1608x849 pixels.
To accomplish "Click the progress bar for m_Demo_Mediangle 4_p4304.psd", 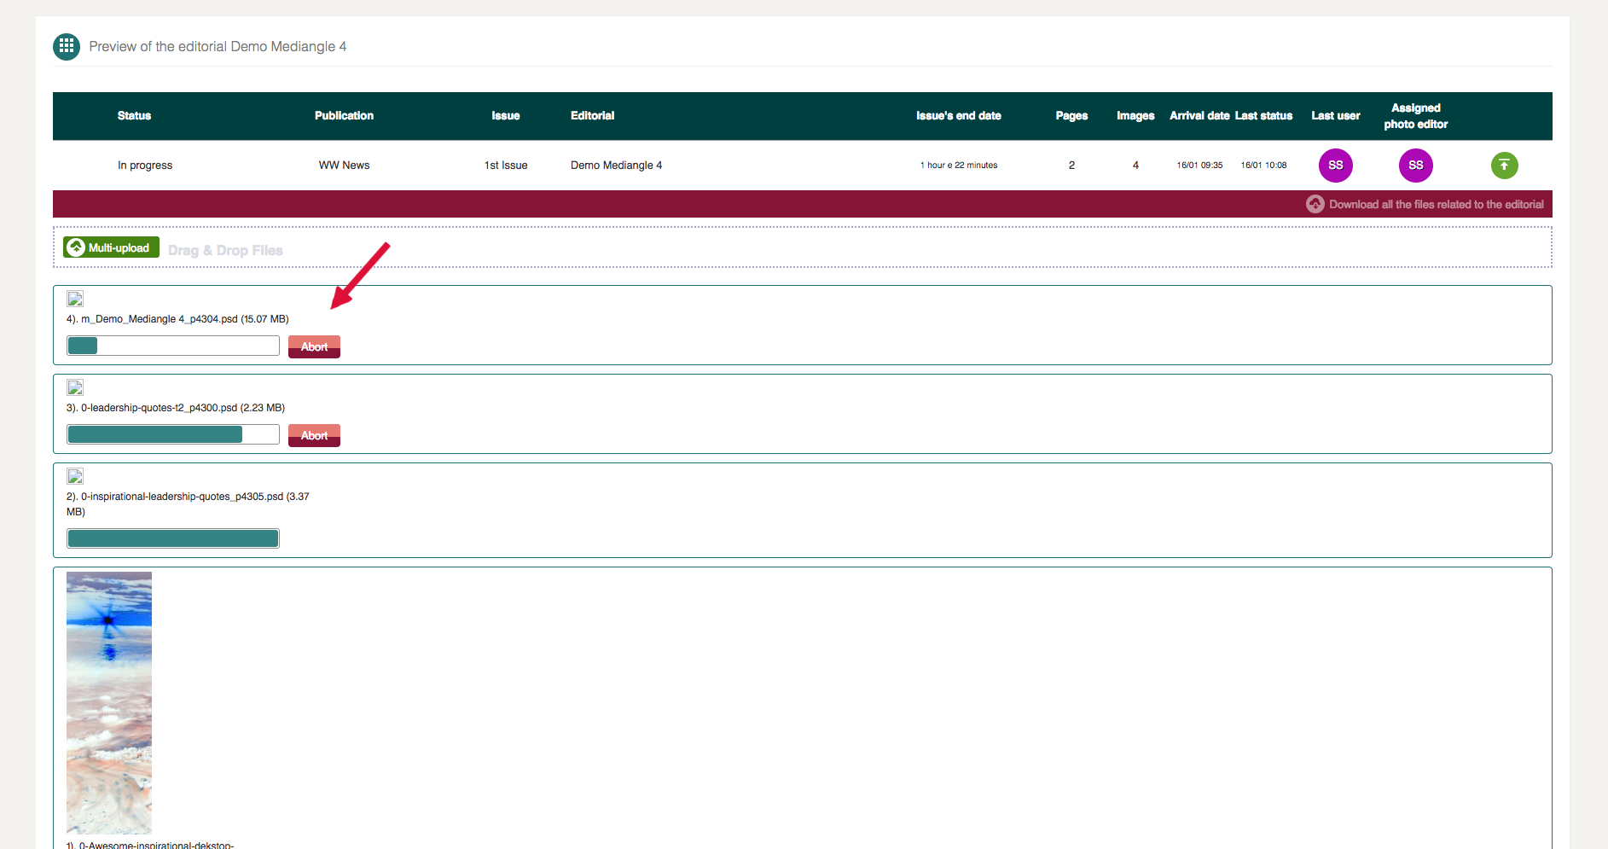I will tap(173, 346).
